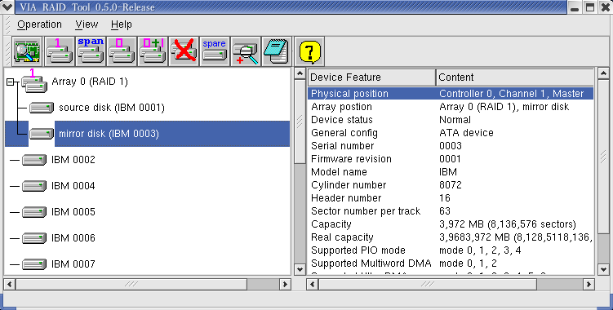Viewport: 613px width, 310px height.
Task: Click the mirror disk drive icon
Action: [42, 134]
